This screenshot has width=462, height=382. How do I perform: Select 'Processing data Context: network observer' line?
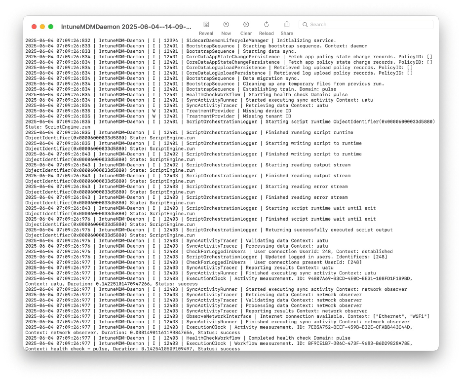coord(193,306)
